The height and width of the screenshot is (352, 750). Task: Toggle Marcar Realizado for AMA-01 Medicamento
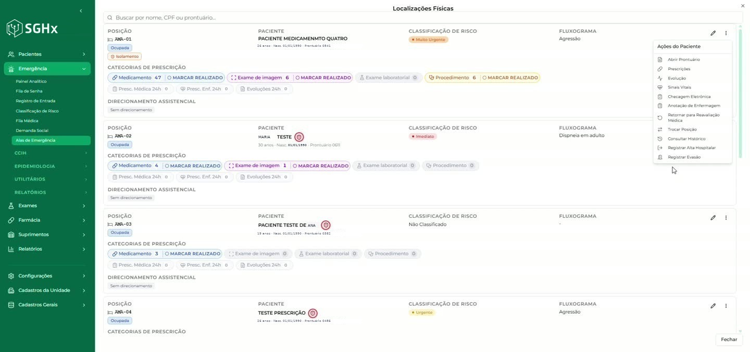tap(195, 78)
